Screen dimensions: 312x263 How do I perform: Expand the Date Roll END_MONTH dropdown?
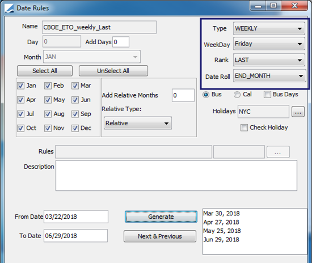[x=269, y=76]
